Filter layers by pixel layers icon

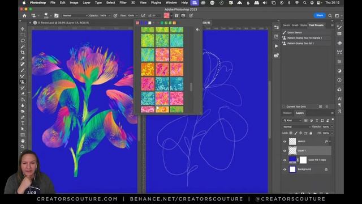(305, 120)
